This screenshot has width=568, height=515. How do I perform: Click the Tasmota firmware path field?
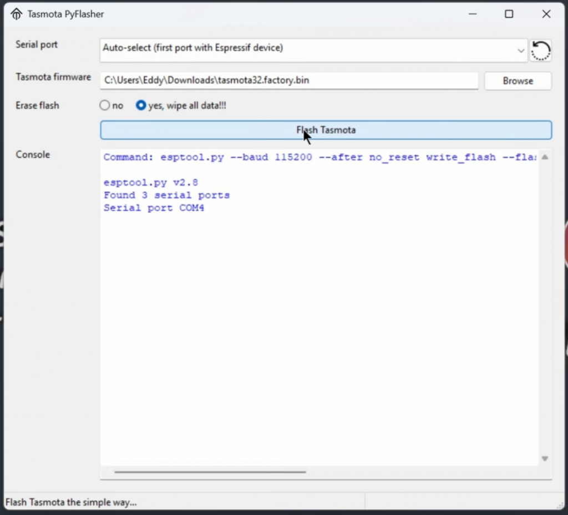tap(288, 81)
